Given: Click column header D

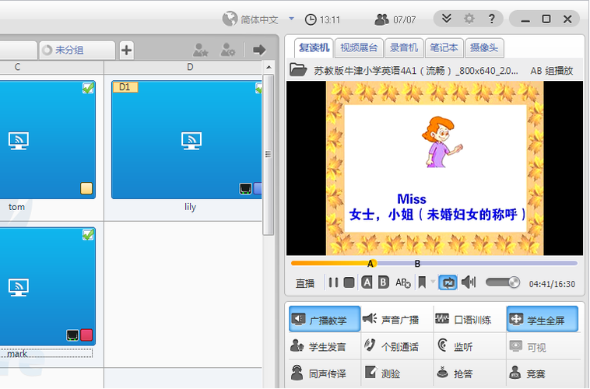Looking at the screenshot, I should (190, 67).
